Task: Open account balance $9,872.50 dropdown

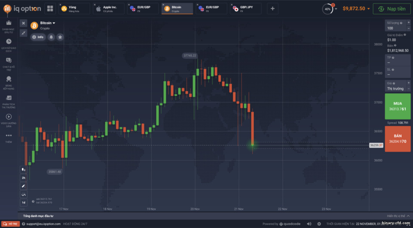Action: 356,9
